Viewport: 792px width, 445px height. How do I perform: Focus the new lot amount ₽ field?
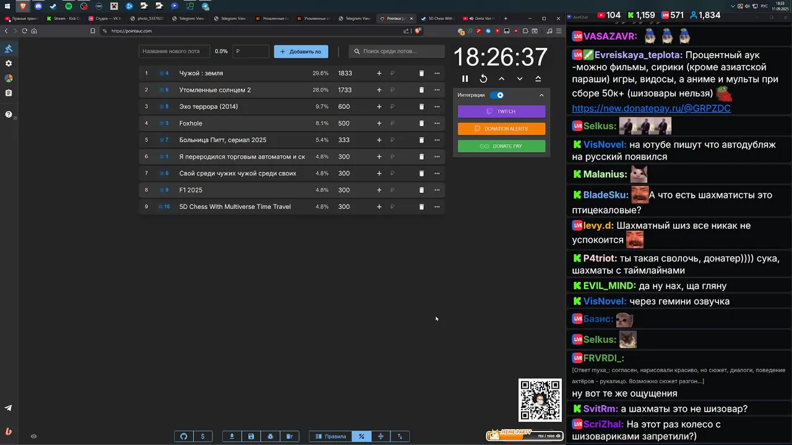click(x=251, y=51)
